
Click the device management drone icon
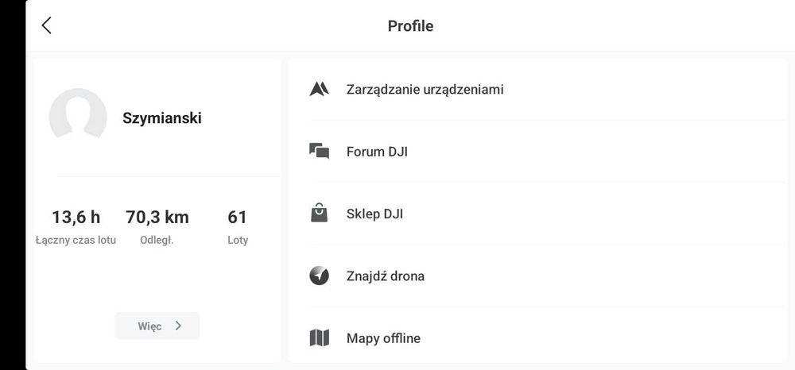pos(319,89)
